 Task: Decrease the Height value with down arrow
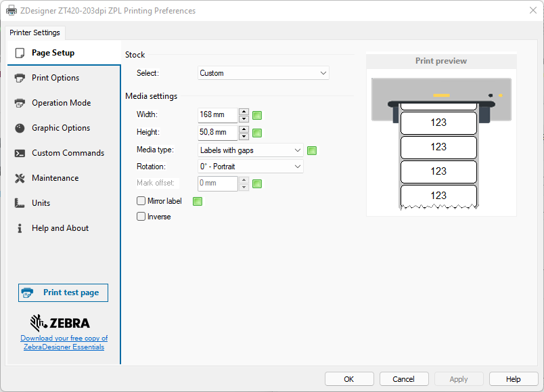coord(244,136)
